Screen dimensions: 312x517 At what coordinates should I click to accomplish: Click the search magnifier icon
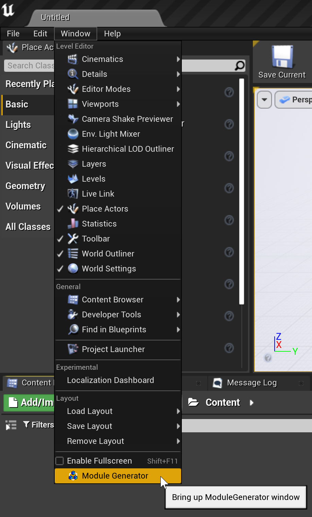(240, 65)
